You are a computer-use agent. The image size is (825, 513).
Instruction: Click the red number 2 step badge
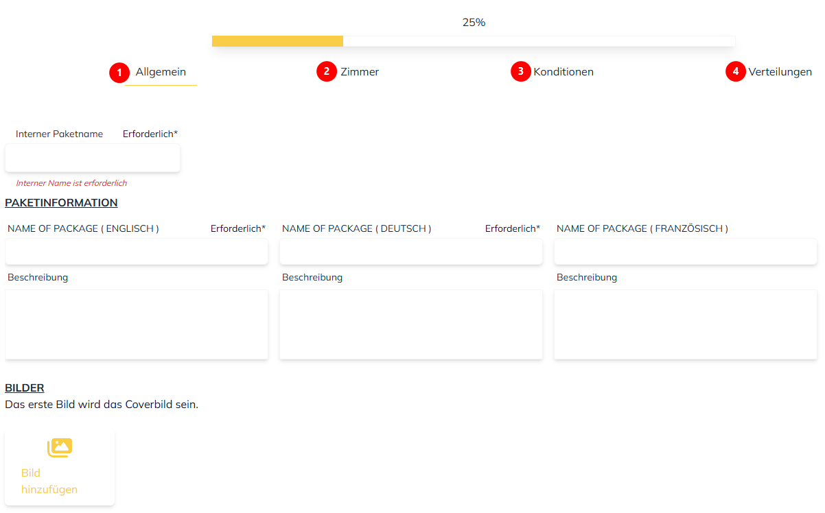click(x=327, y=71)
